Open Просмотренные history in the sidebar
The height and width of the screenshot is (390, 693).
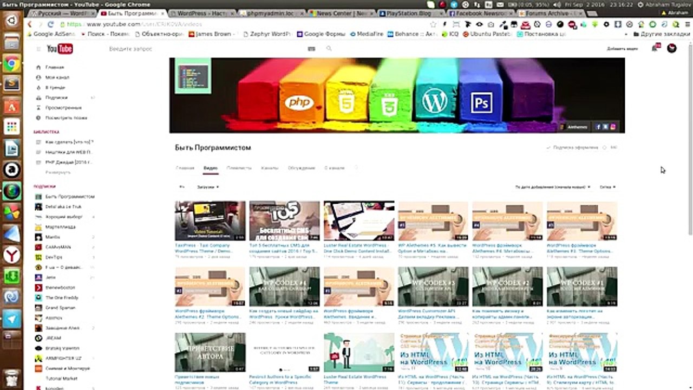click(63, 108)
